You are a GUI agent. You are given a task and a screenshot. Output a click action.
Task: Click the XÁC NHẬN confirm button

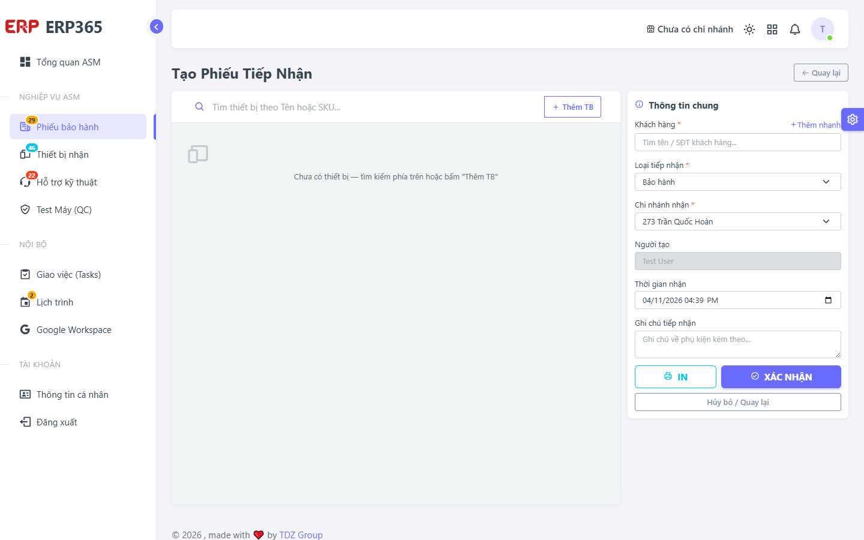781,377
